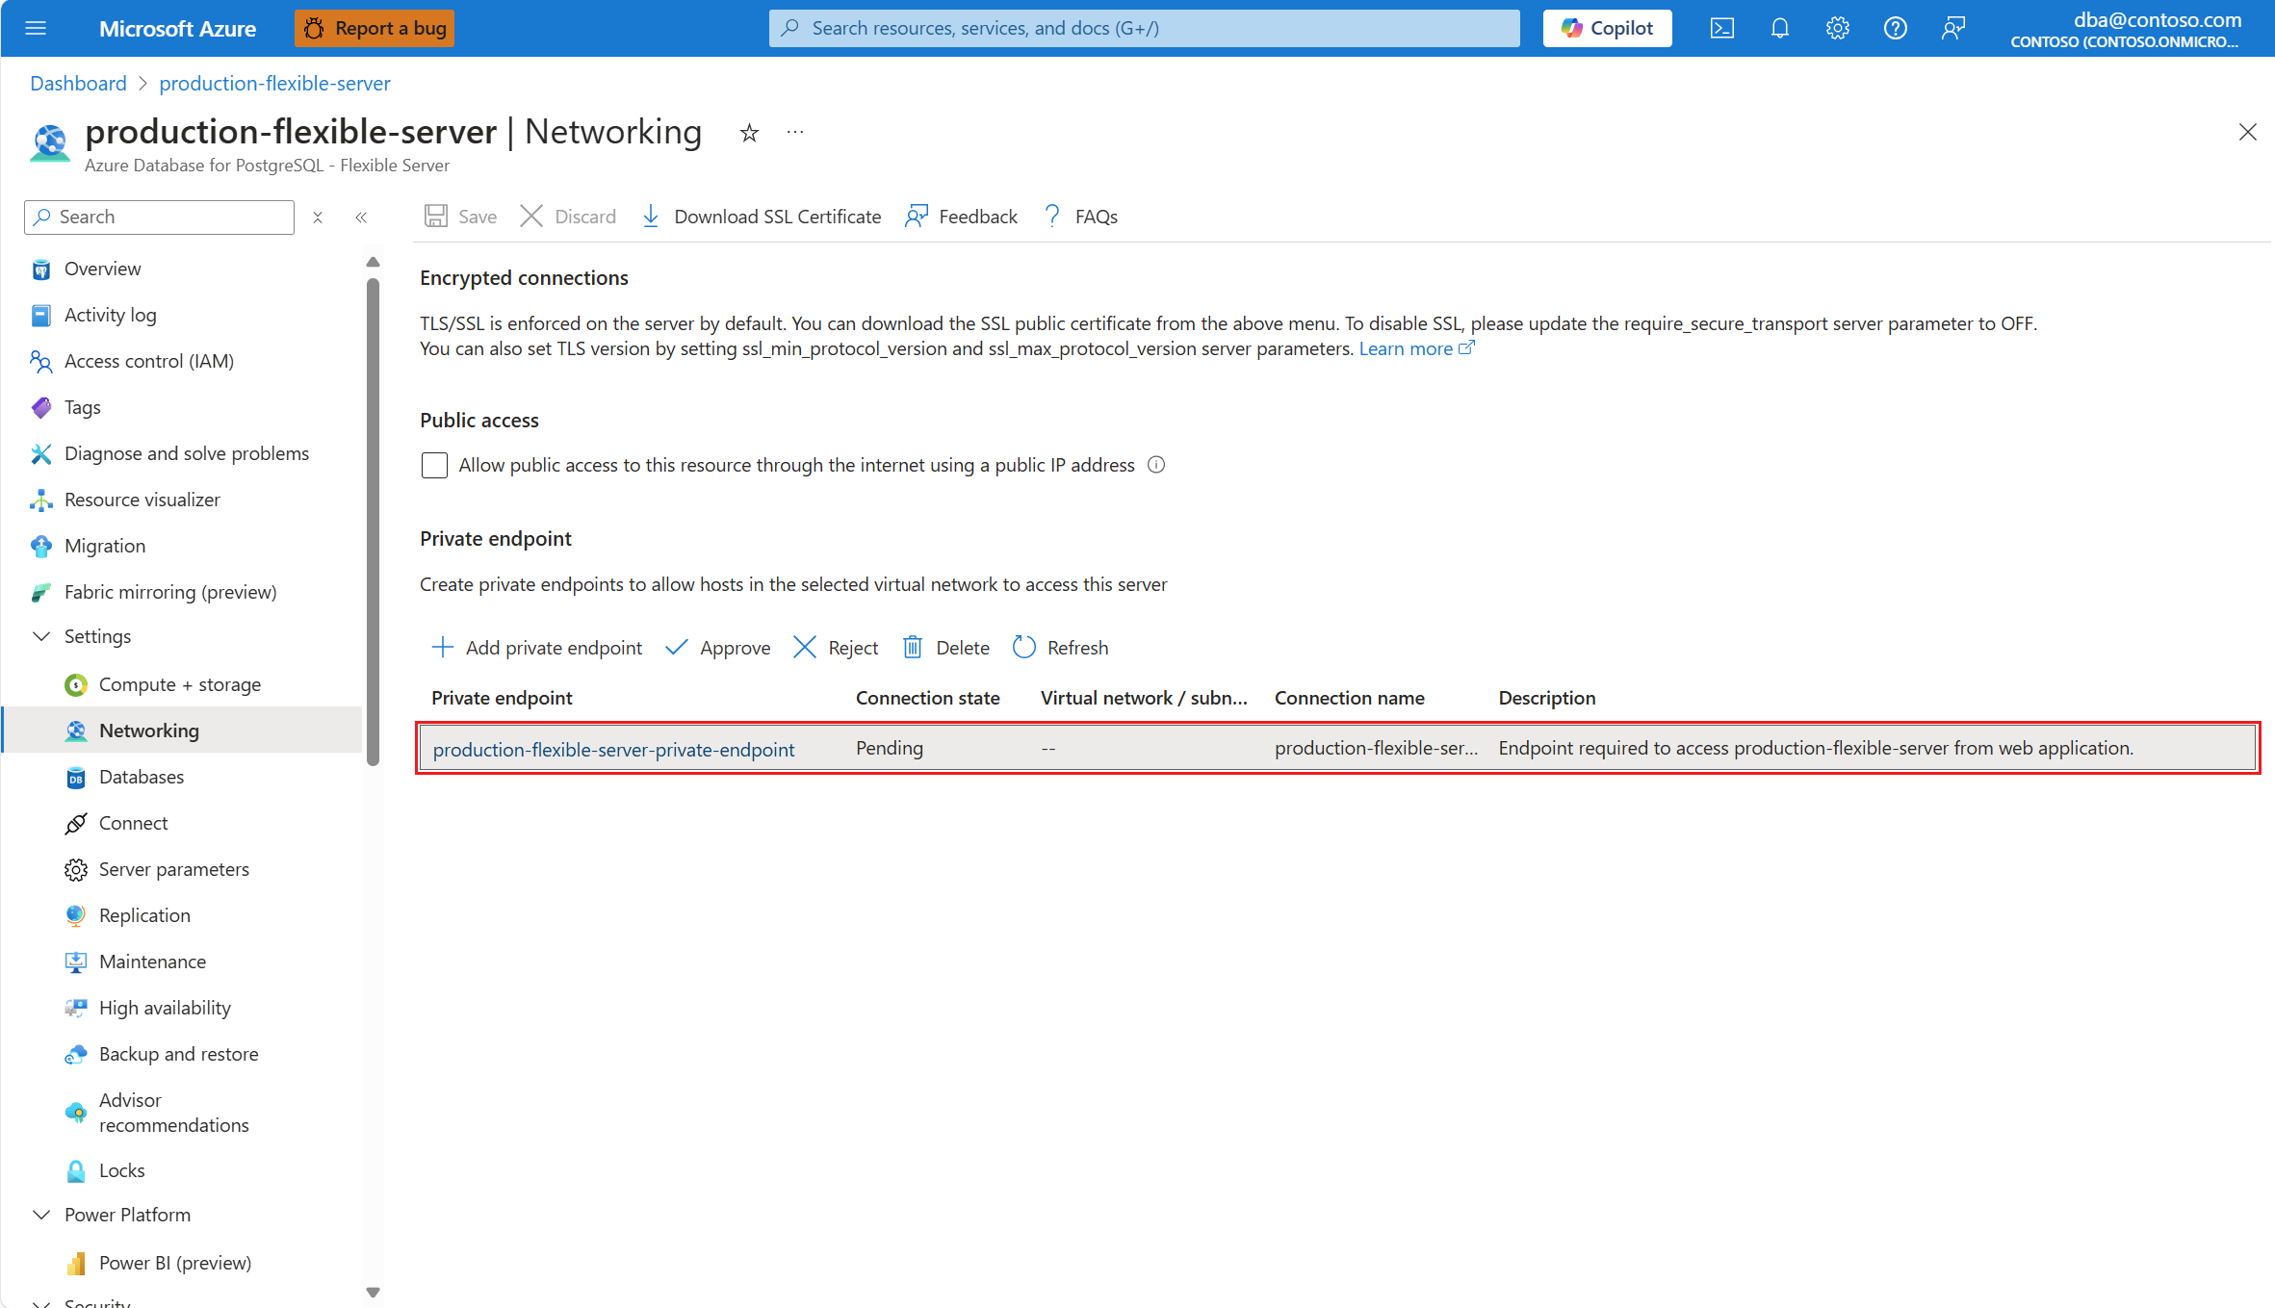Click the global search resources field
The width and height of the screenshot is (2275, 1308).
click(x=1144, y=28)
